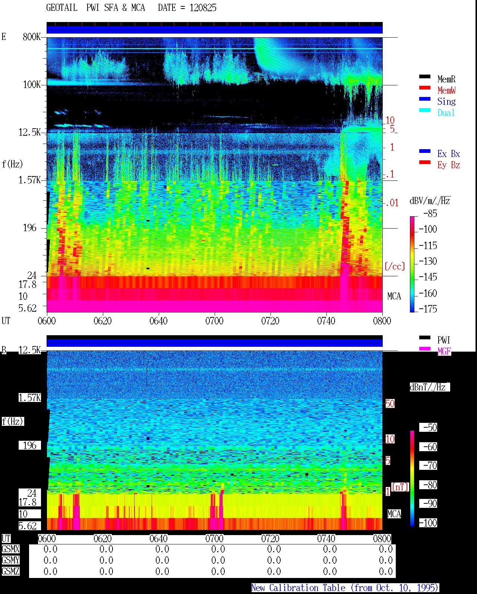Viewport: 477px width, 594px height.
Task: Click the "GSMX" row label
Action: [x=10, y=549]
